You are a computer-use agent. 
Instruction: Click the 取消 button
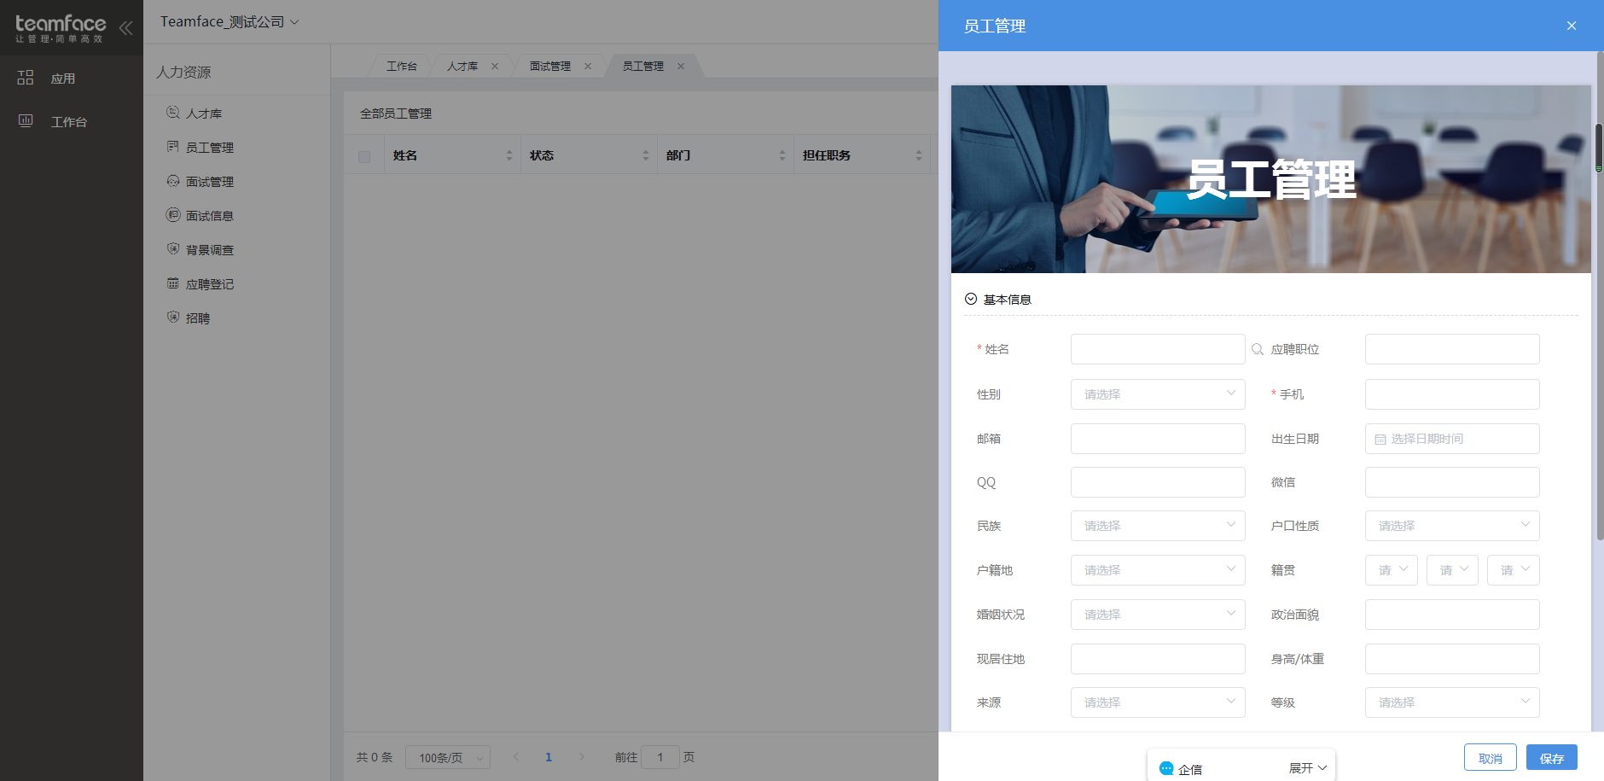(1491, 758)
